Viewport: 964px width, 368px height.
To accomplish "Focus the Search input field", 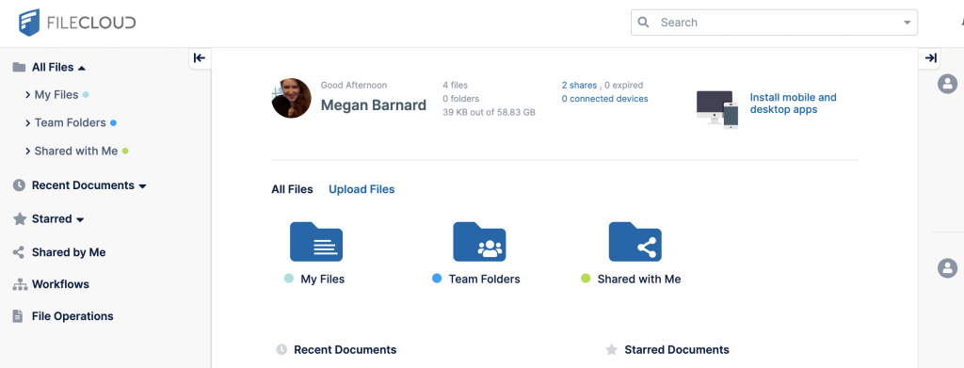I will 774,22.
